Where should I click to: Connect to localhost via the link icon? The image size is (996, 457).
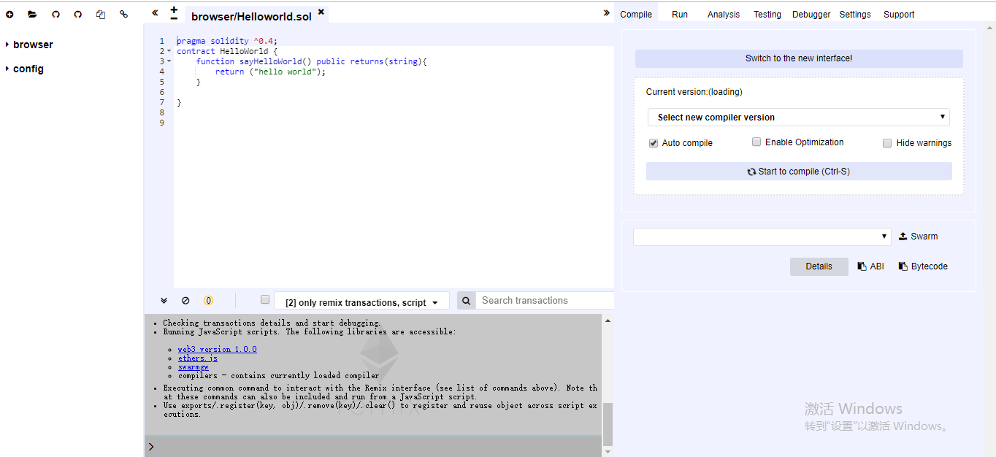point(122,14)
